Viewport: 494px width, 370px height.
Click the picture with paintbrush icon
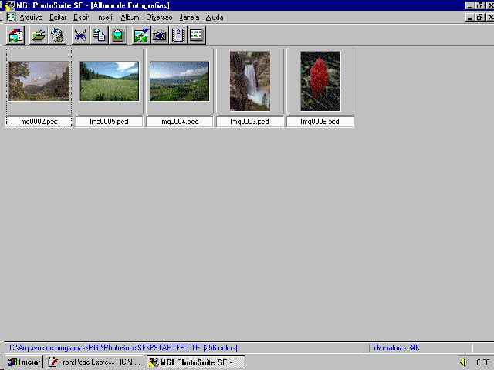click(140, 35)
